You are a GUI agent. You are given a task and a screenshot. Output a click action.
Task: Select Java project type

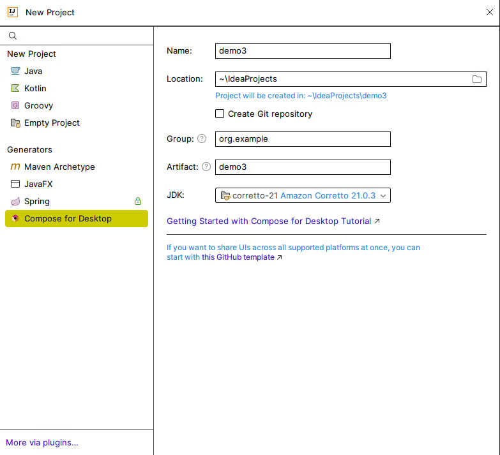[x=77, y=71]
